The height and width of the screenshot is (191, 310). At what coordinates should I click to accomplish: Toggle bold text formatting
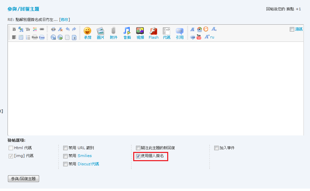[x=14, y=29]
